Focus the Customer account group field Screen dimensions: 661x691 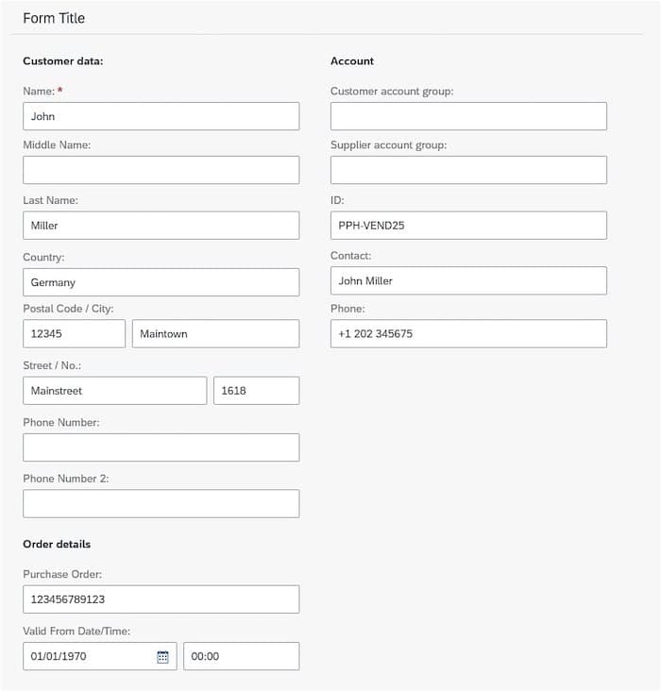468,116
